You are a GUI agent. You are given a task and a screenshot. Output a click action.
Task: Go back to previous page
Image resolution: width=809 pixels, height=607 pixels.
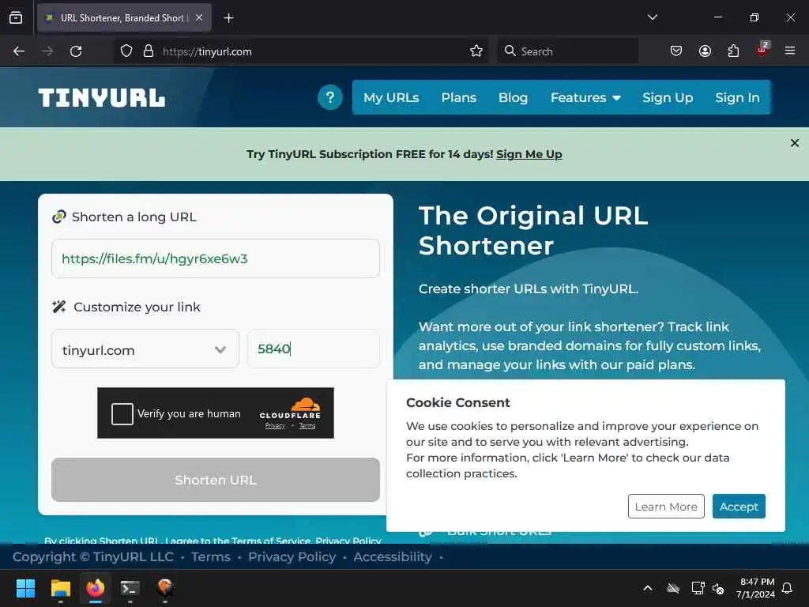pyautogui.click(x=19, y=51)
